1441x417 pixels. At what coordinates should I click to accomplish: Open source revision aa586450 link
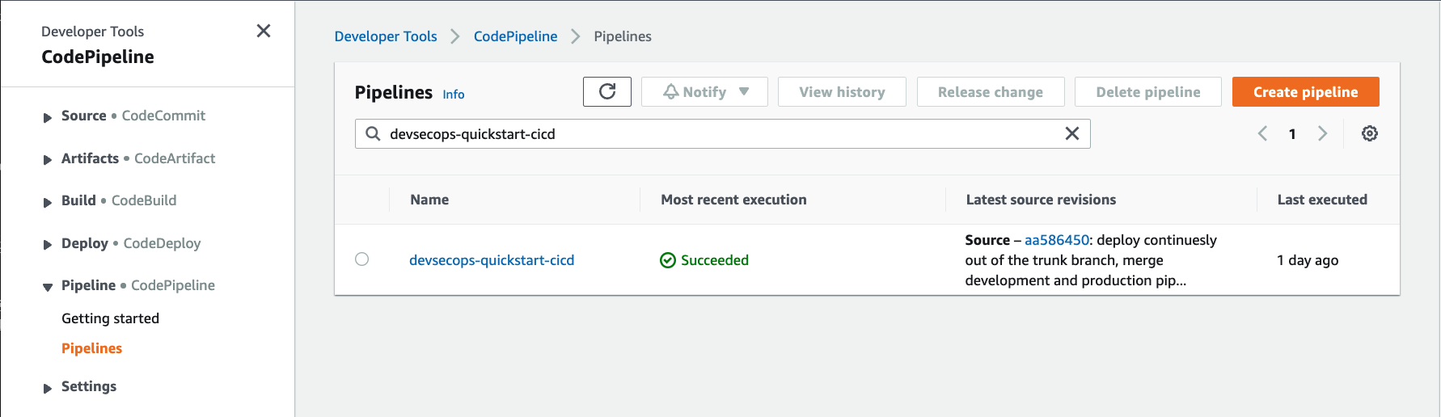1057,240
